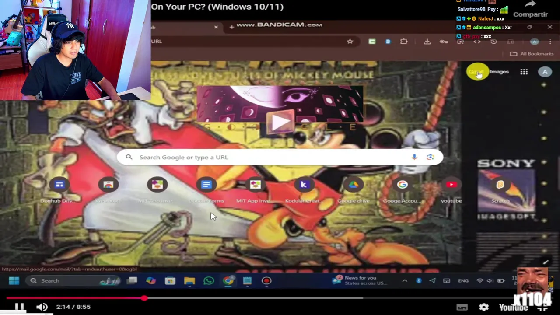Bookmark this tab with the star icon
Screen dimensions: 560x315
coord(350,41)
